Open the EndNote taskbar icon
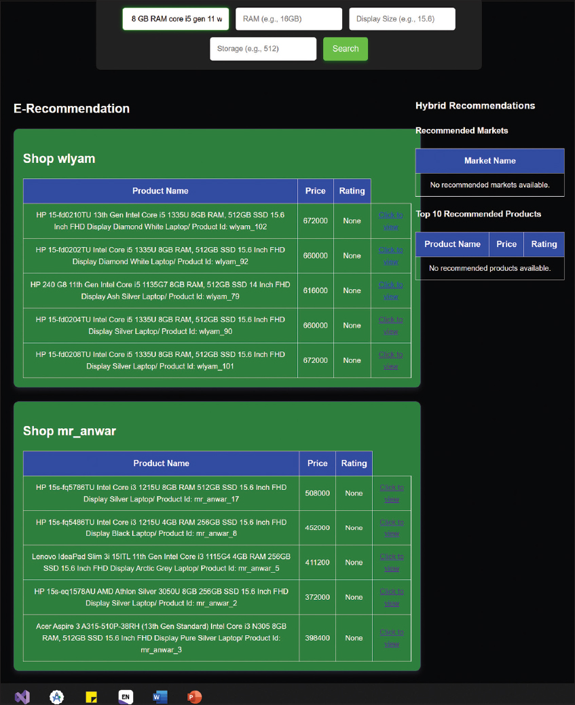Viewport: 575px width, 705px height. click(126, 696)
